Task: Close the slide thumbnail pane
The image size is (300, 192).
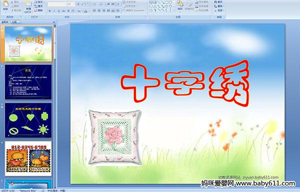Action: pos(54,22)
